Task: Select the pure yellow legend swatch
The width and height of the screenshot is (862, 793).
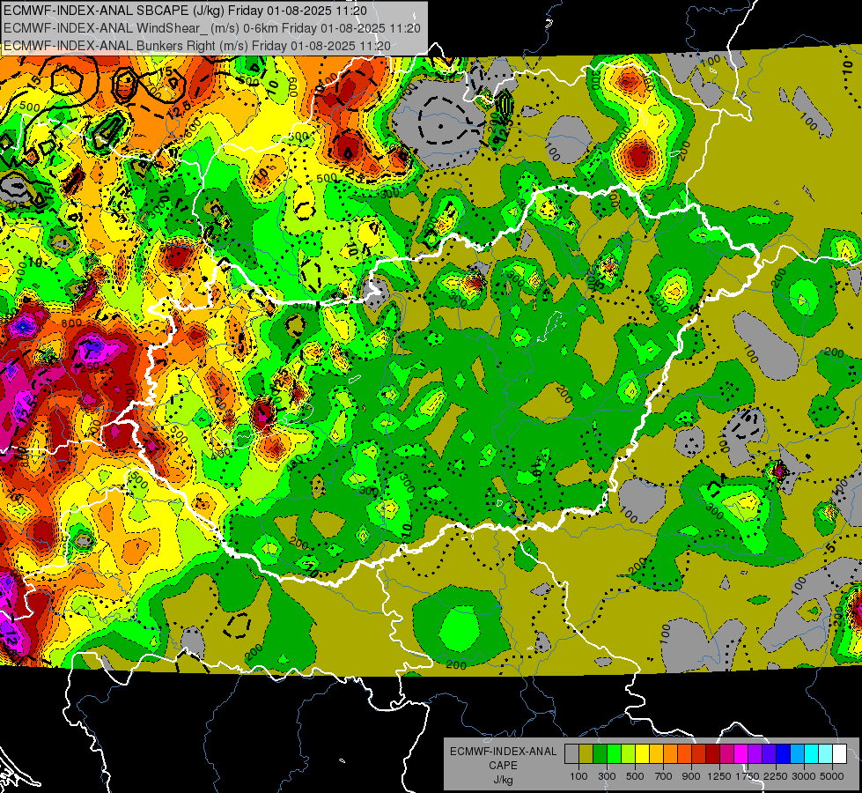Action: point(642,754)
